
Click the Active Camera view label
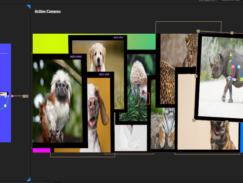point(48,12)
